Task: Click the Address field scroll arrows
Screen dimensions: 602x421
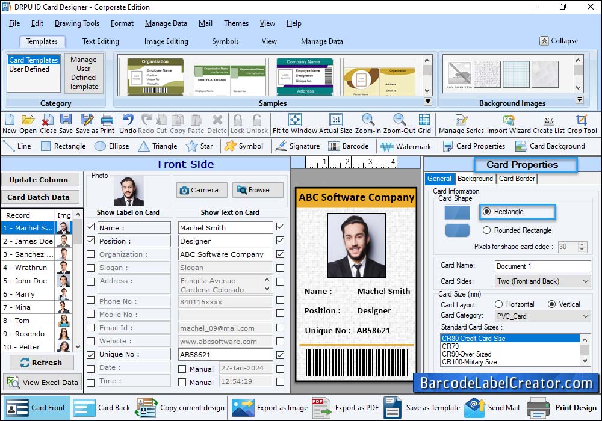Action: pos(267,284)
